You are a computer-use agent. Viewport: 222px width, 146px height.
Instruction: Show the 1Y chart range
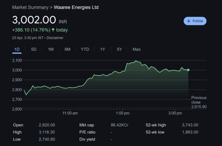tap(103, 49)
